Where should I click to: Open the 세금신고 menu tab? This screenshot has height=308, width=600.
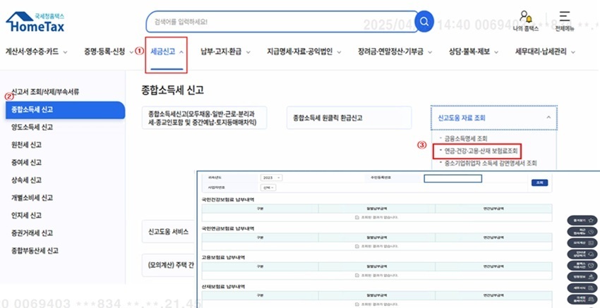point(163,51)
